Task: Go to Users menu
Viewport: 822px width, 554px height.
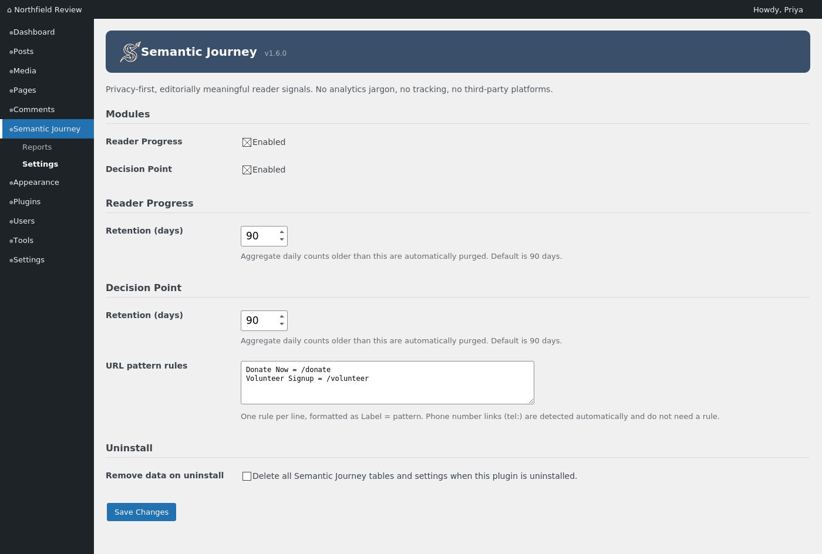Action: tap(47, 221)
